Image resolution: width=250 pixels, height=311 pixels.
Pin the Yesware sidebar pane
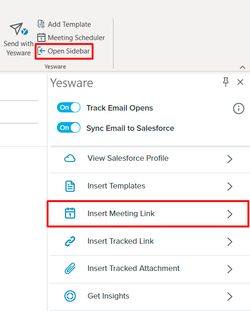point(226,82)
